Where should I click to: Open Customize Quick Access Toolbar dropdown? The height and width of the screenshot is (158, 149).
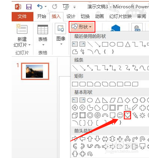74,7
